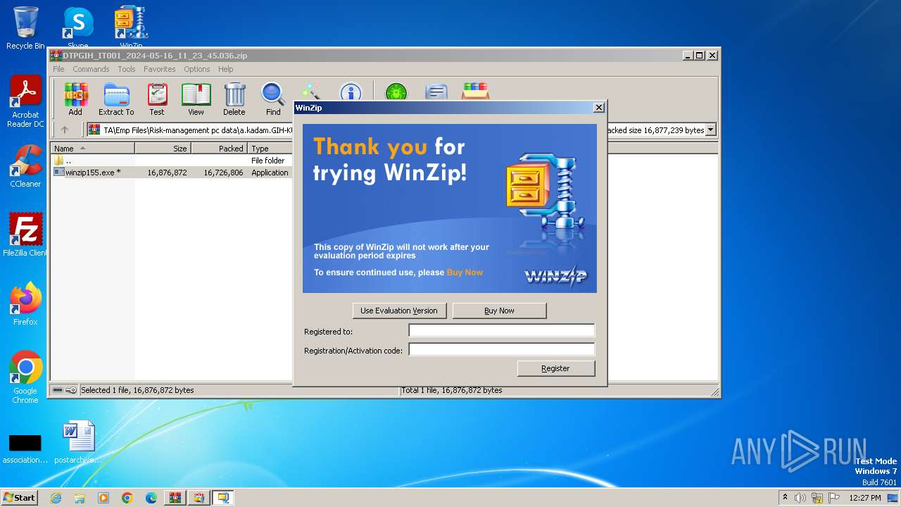Viewport: 901px width, 507px height.
Task: Click the Wizard wand toolbar icon
Action: 310,92
